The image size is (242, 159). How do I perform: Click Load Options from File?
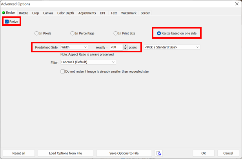[66, 153]
